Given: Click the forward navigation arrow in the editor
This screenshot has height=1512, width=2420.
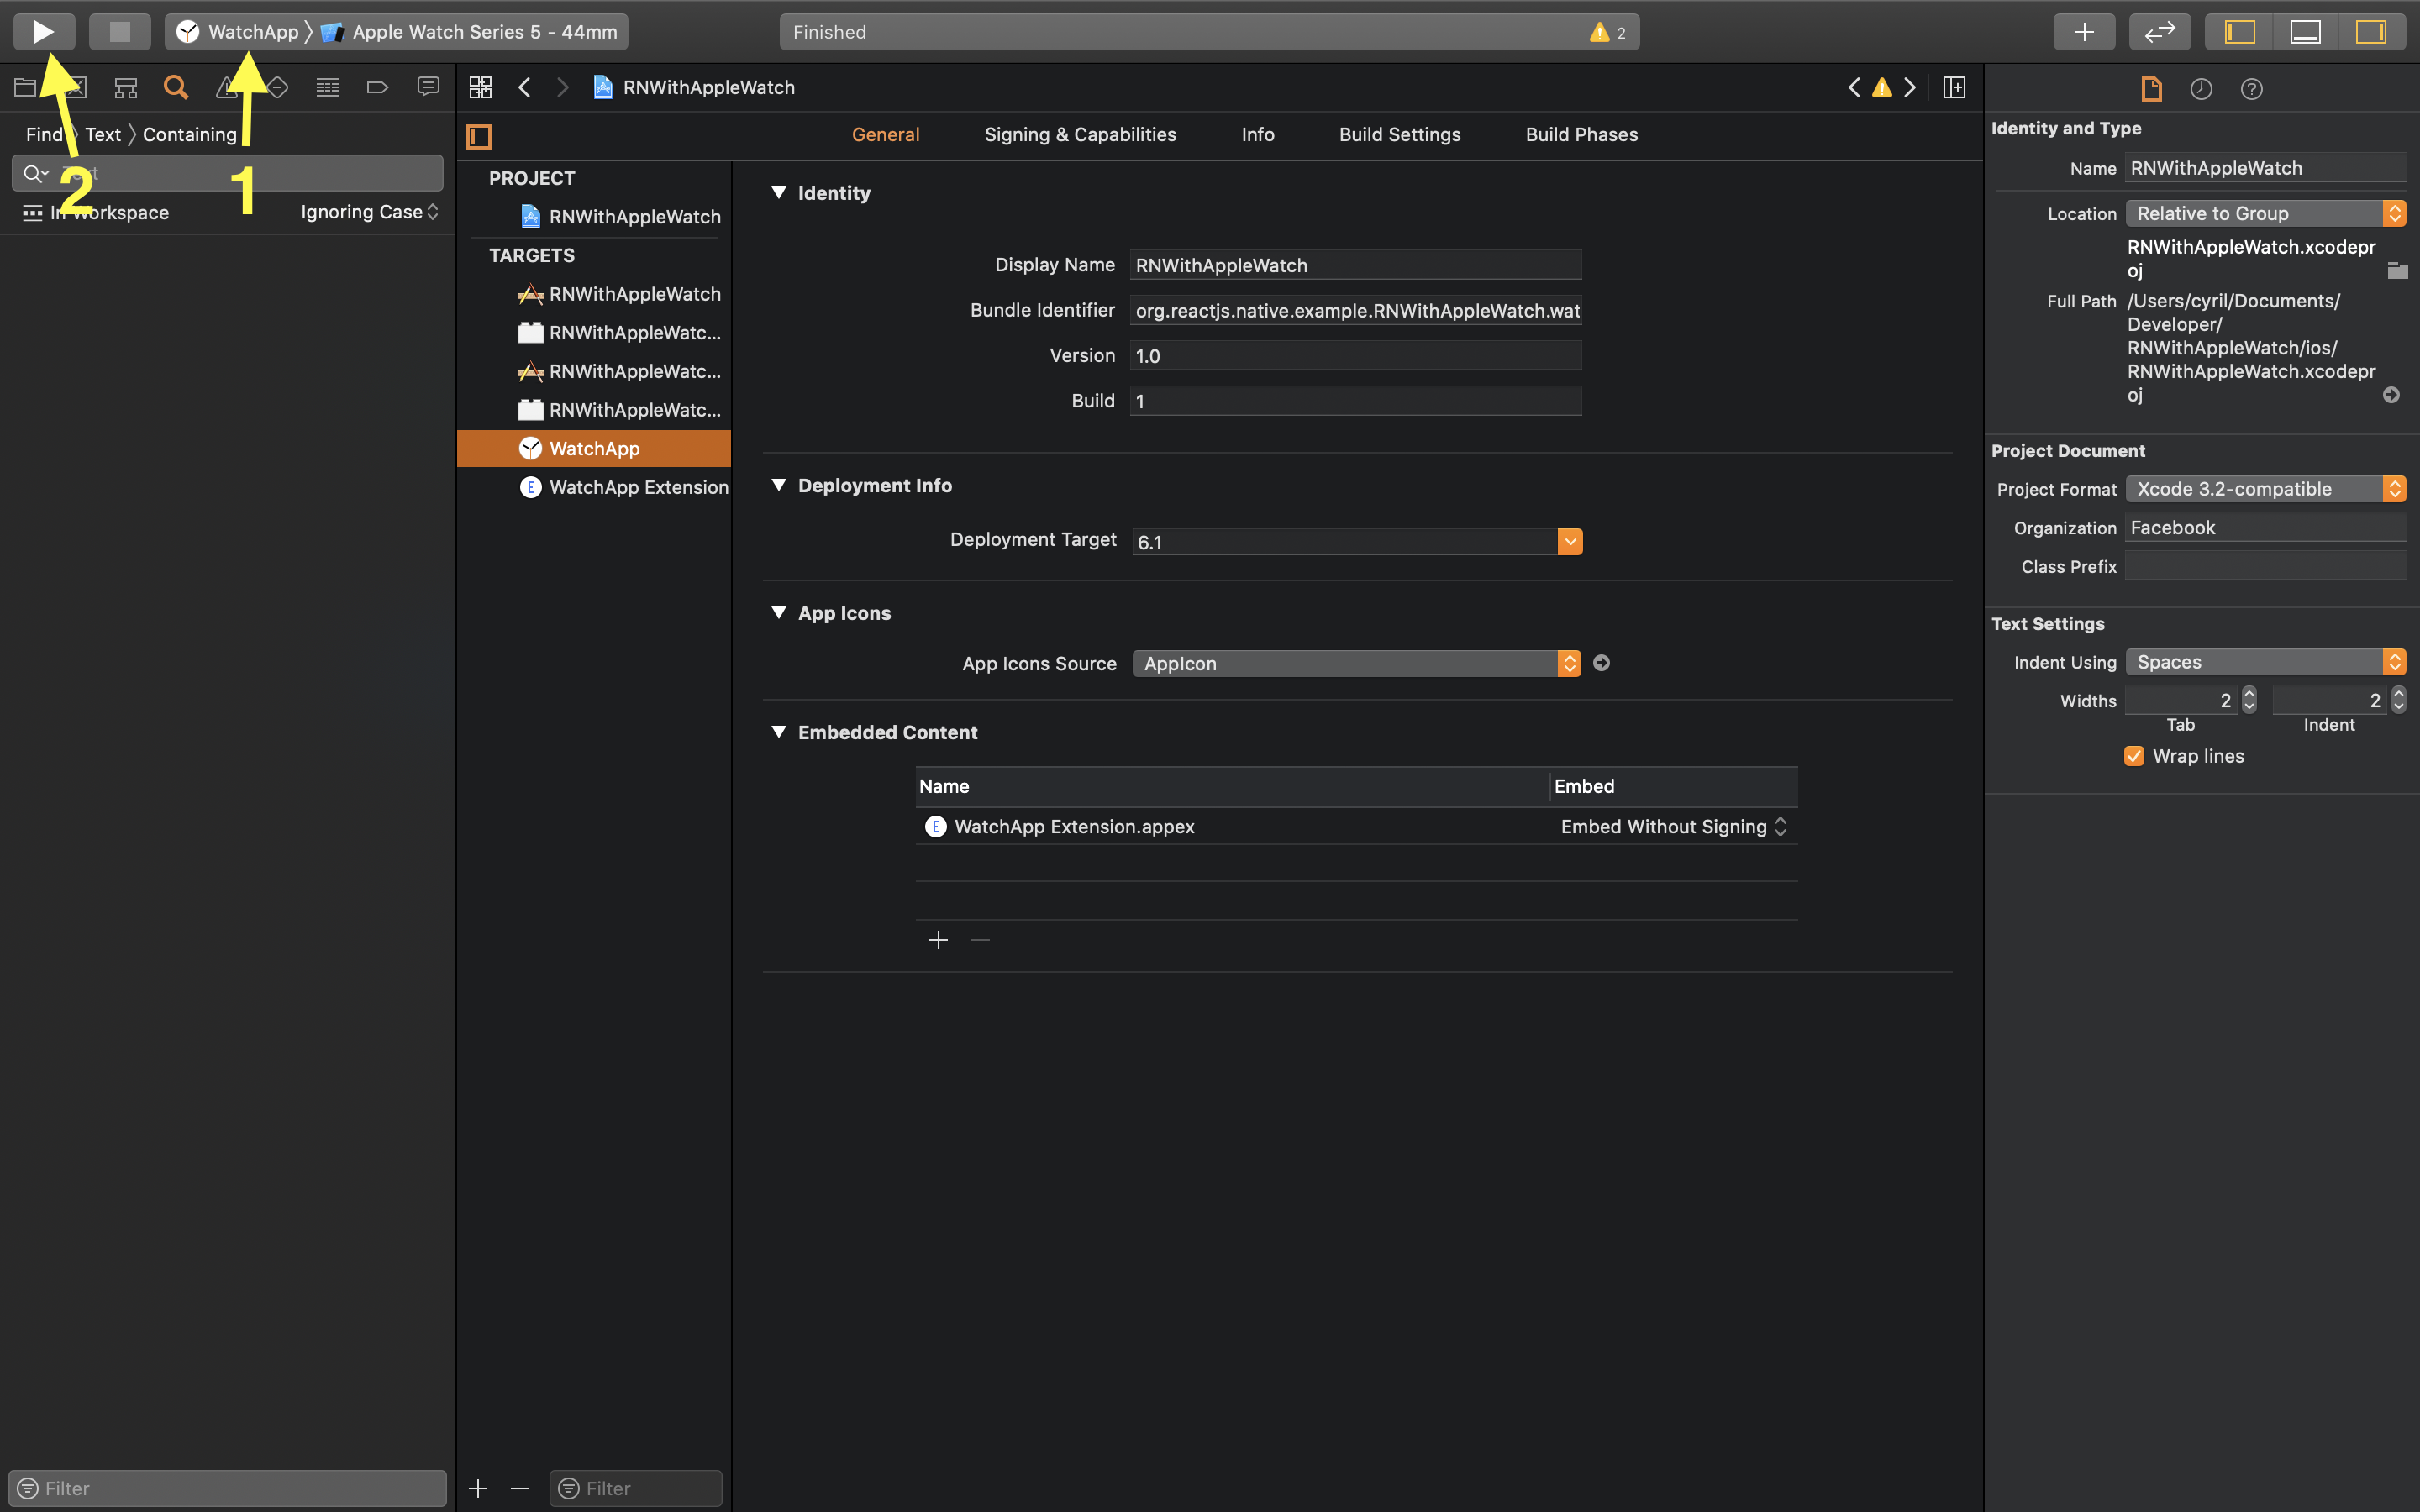Looking at the screenshot, I should click(563, 87).
